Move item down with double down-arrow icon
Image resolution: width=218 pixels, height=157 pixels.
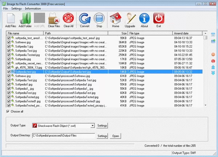tap(213, 73)
